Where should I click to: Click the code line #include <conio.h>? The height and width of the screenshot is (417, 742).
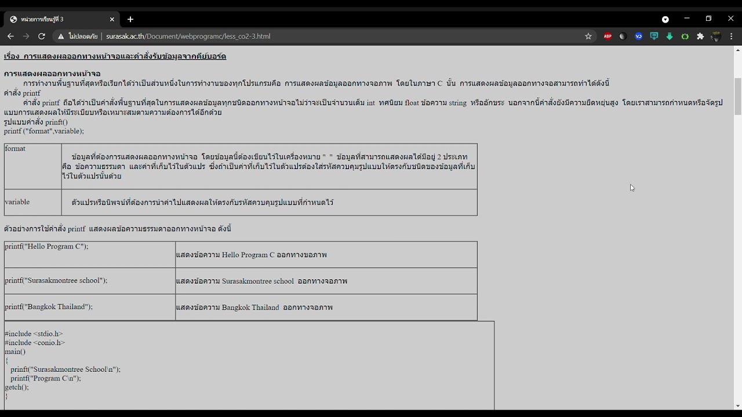pos(35,342)
